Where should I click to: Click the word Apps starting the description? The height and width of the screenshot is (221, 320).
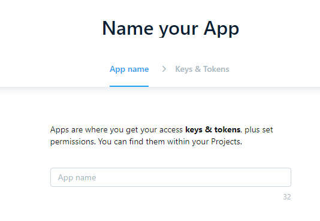pyautogui.click(x=59, y=130)
